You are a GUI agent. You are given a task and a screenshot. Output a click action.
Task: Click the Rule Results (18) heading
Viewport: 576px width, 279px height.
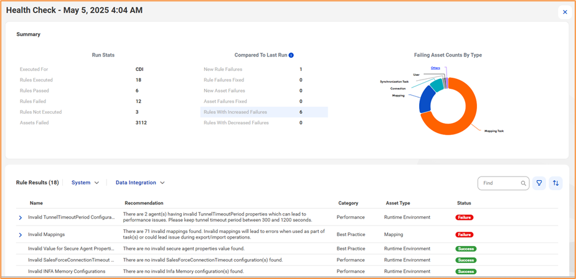pos(37,183)
